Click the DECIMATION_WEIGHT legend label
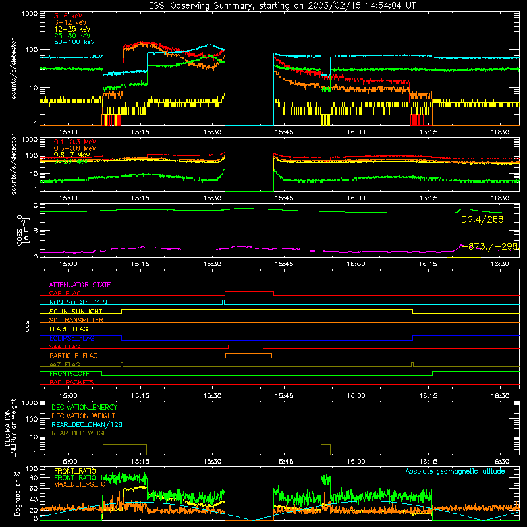 coord(84,416)
